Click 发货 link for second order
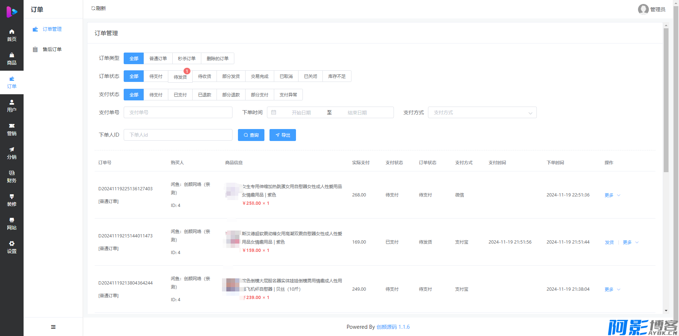Image resolution: width=679 pixels, height=336 pixels. [609, 242]
